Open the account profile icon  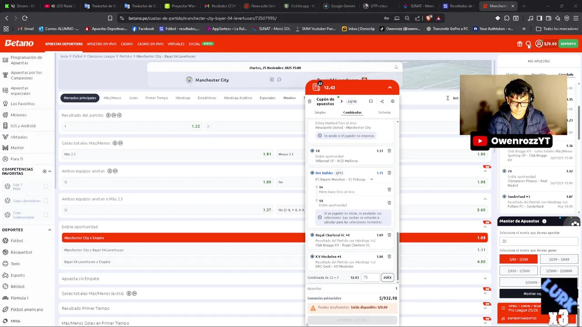[539, 44]
